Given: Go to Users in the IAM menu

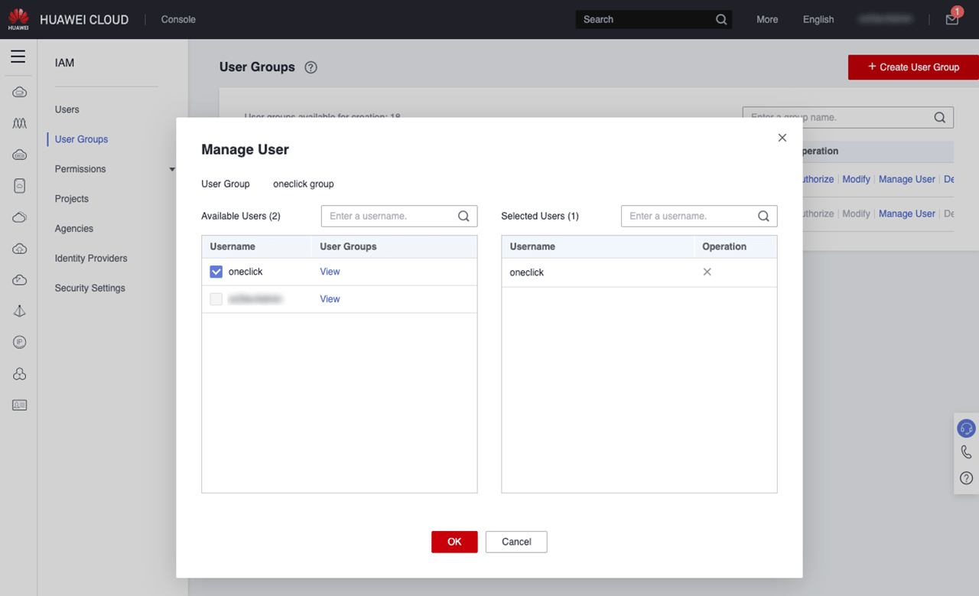Looking at the screenshot, I should [x=67, y=109].
